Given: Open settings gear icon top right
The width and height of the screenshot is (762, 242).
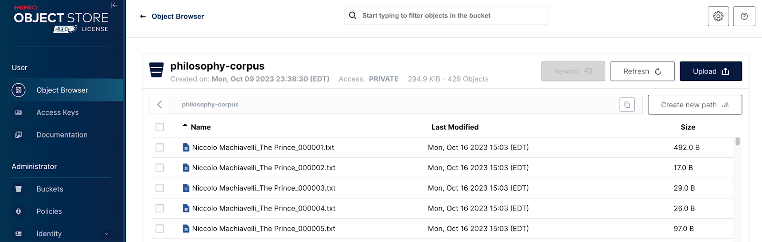Looking at the screenshot, I should pyautogui.click(x=718, y=16).
